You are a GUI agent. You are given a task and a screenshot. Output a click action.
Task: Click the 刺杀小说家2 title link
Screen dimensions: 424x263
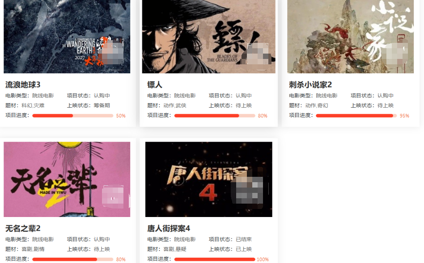pos(310,85)
